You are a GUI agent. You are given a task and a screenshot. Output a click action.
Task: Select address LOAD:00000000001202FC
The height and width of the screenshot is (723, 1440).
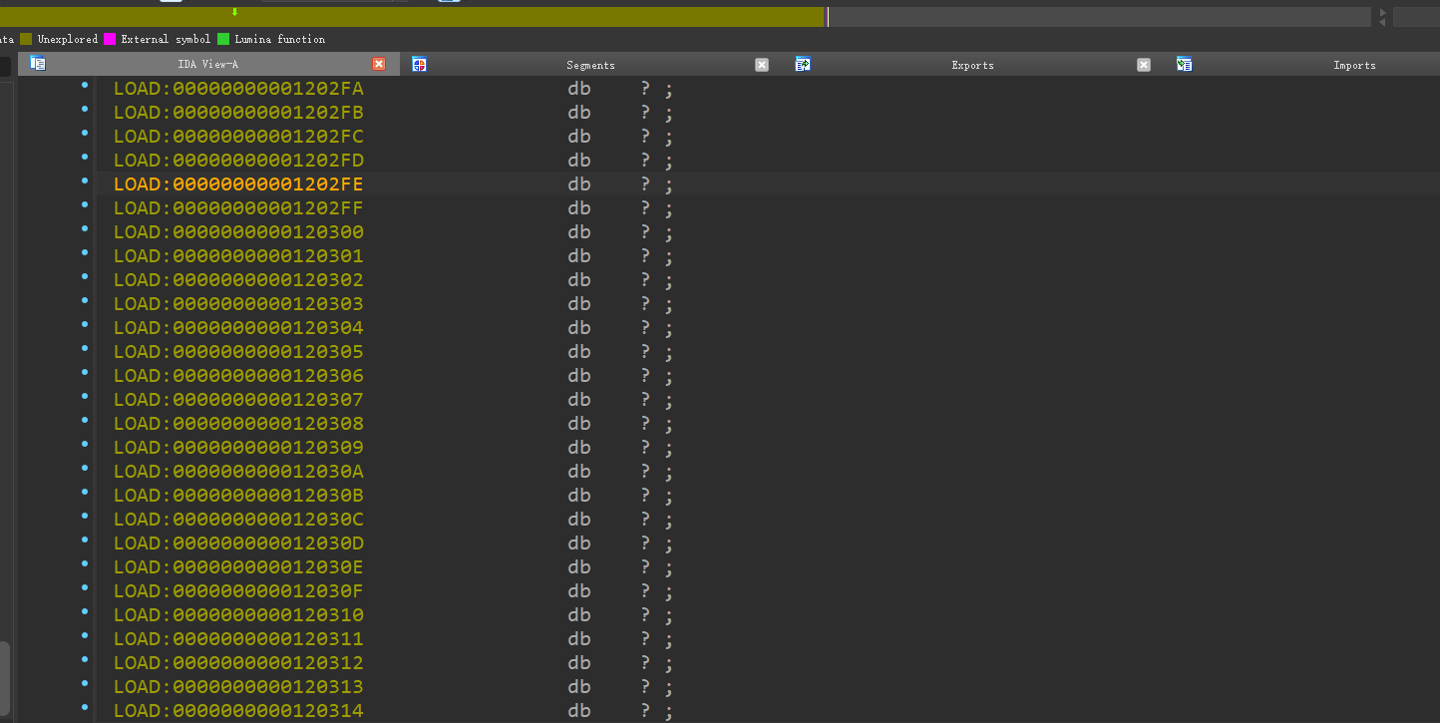click(x=238, y=137)
